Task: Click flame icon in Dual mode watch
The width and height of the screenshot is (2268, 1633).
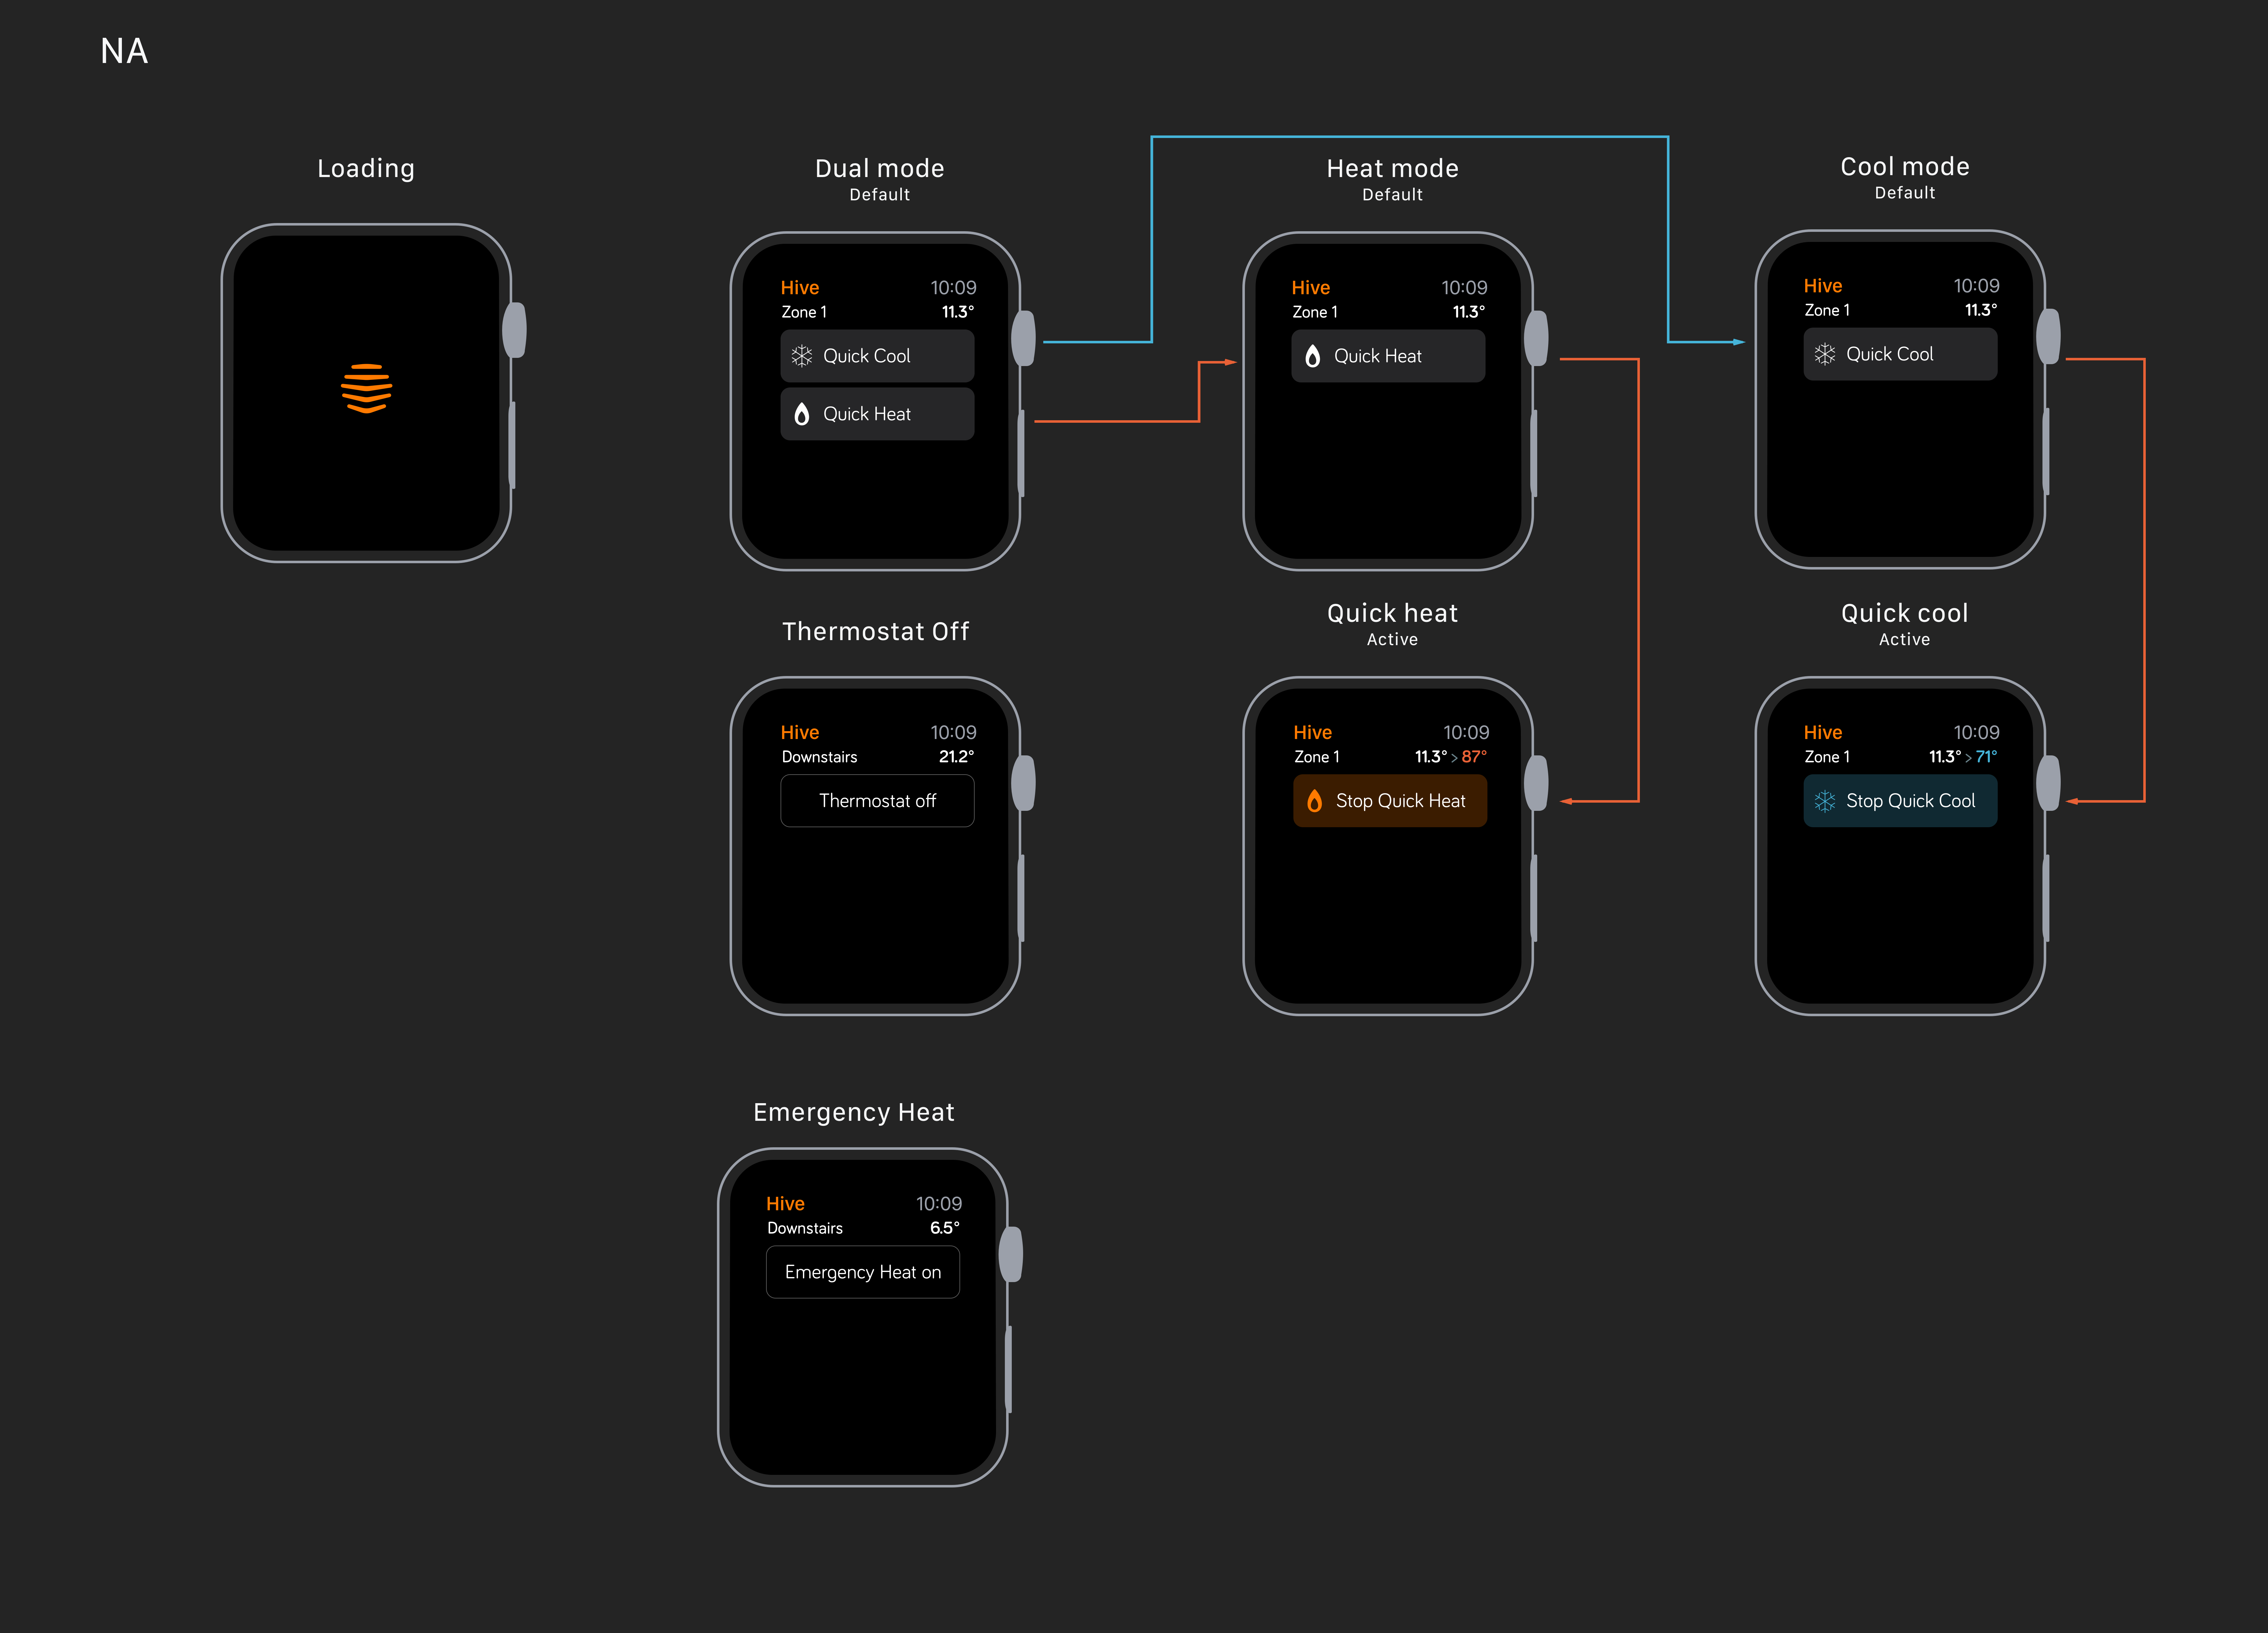Action: tap(802, 414)
